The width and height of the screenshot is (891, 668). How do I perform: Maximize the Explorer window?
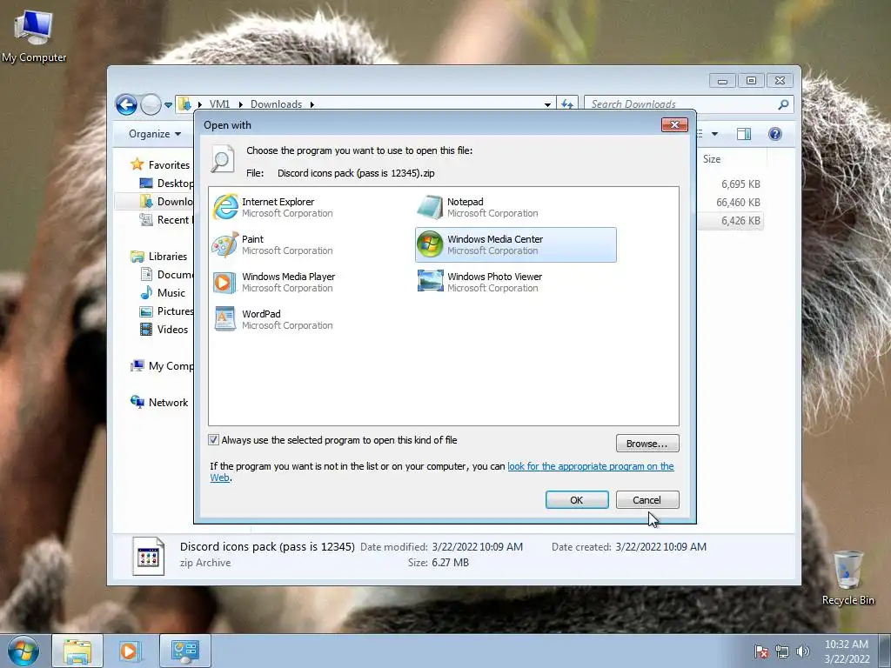coord(751,81)
